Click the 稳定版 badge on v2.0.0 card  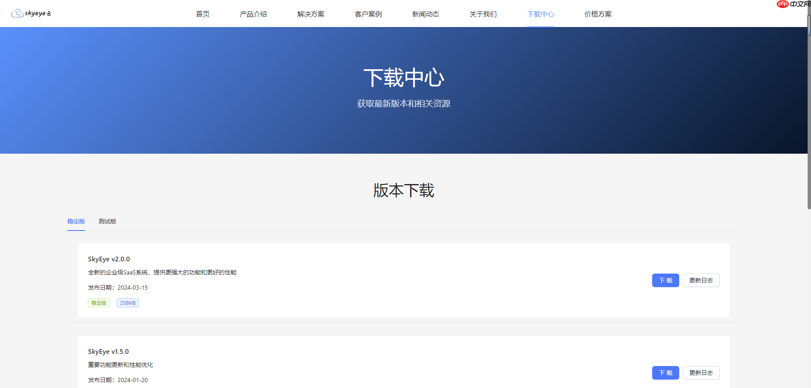[98, 302]
